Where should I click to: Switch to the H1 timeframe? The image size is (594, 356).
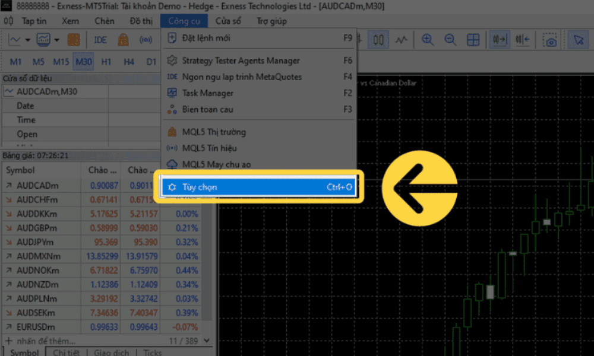click(x=106, y=62)
